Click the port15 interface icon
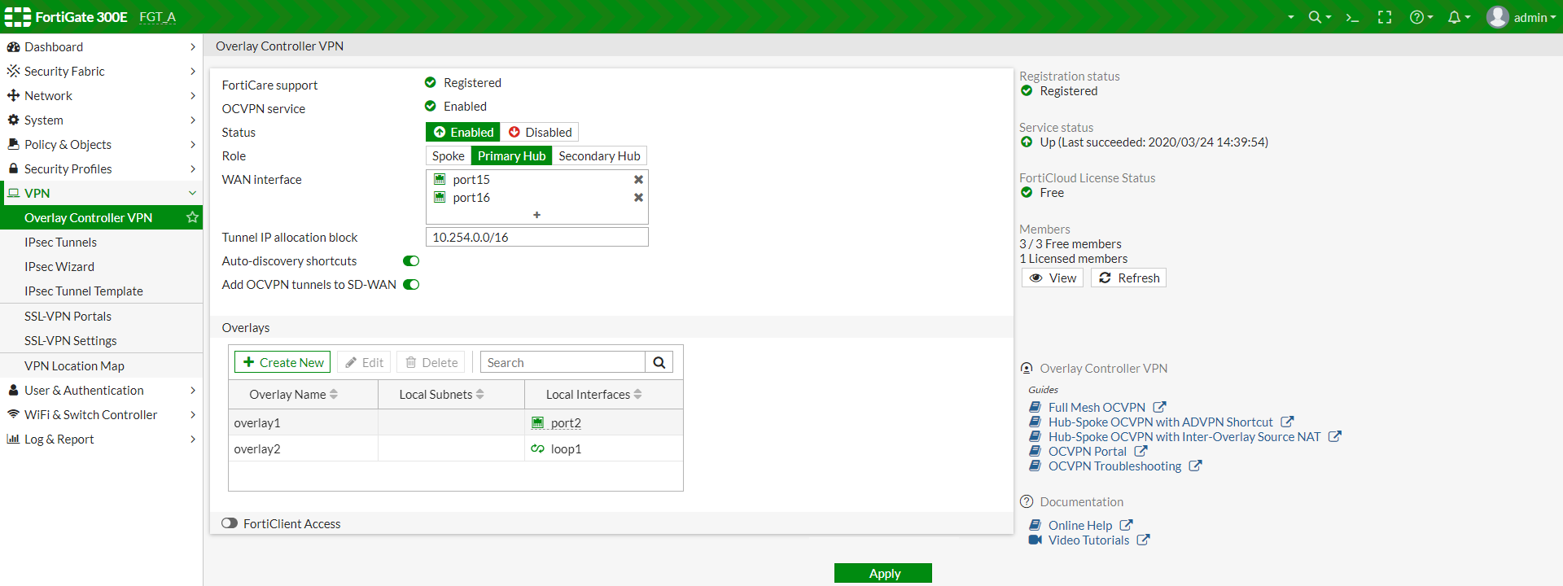The width and height of the screenshot is (1563, 586). coord(440,179)
